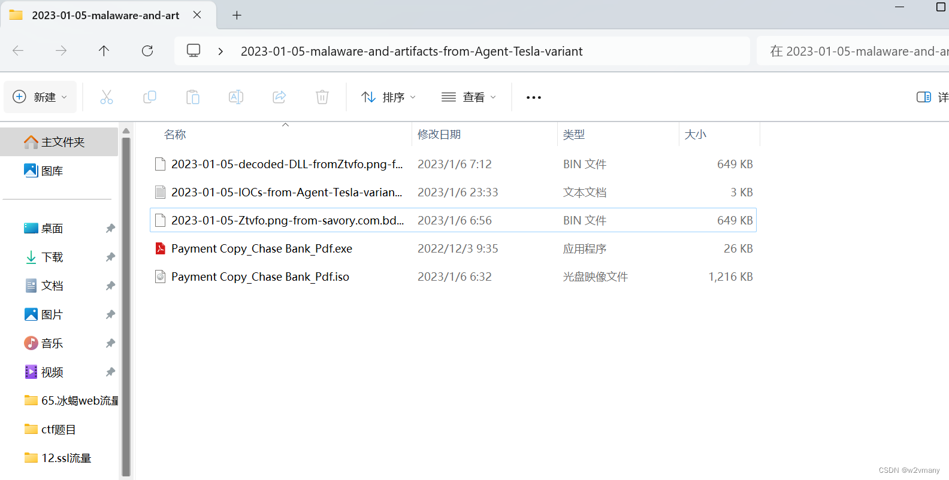This screenshot has width=949, height=480.
Task: Click the Cut scissors icon
Action: (107, 97)
